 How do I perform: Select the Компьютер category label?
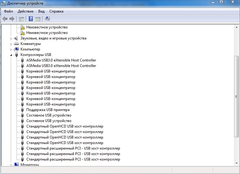[x=30, y=49]
